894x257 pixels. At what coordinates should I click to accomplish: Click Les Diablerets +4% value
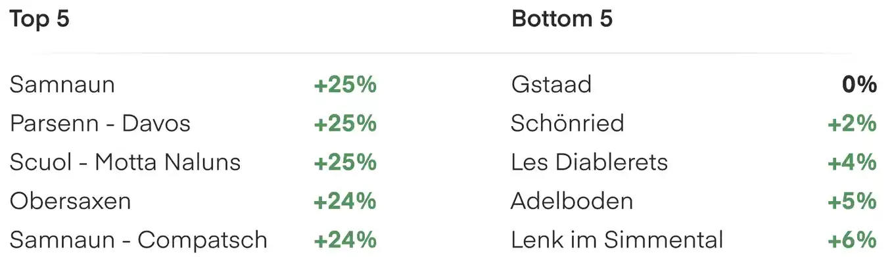[852, 162]
